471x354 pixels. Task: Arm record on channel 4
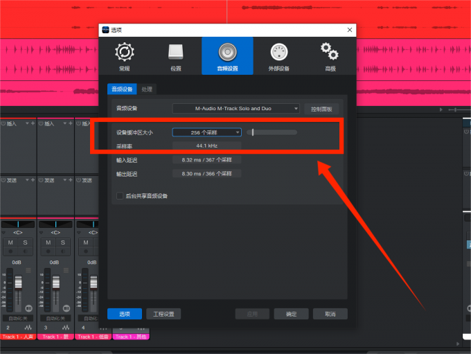coord(86,251)
